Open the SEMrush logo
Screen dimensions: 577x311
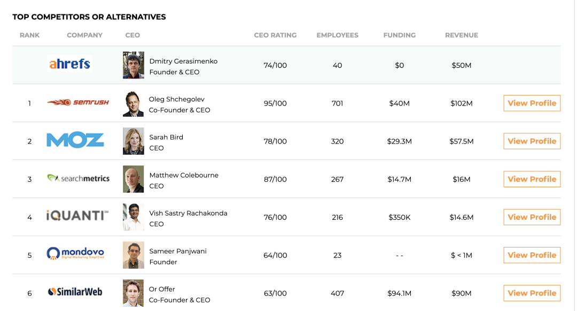click(78, 102)
